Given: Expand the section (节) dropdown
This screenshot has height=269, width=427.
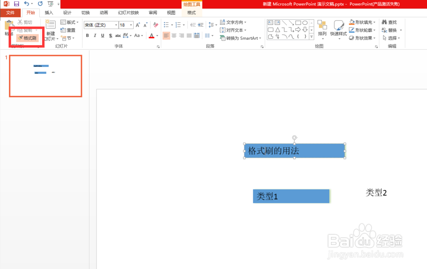Looking at the screenshot, I should [67, 38].
